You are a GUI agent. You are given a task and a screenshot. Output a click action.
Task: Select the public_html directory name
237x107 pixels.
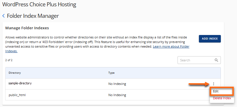click(17, 95)
